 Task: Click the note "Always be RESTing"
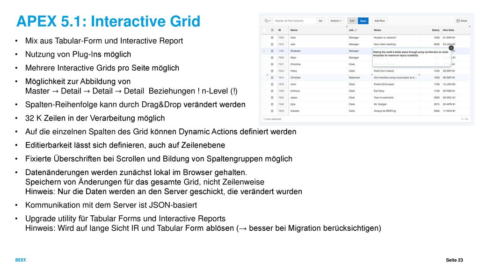point(385,111)
